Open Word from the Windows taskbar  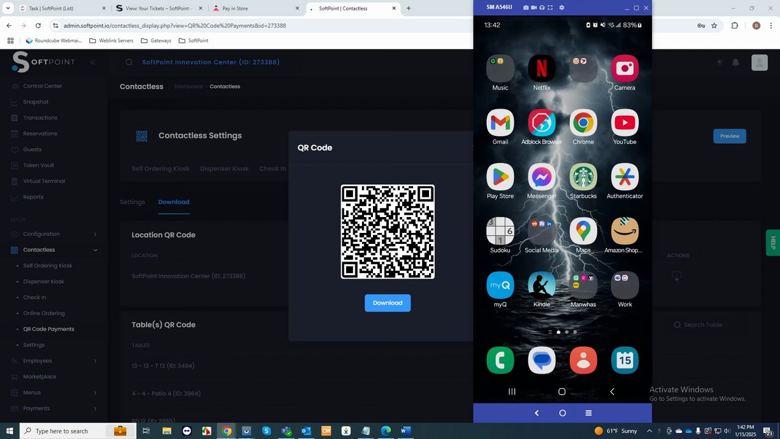pyautogui.click(x=405, y=431)
